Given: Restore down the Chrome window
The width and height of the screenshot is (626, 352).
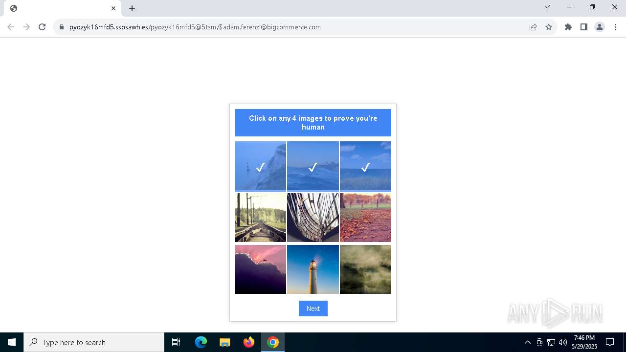Looking at the screenshot, I should click(592, 7).
